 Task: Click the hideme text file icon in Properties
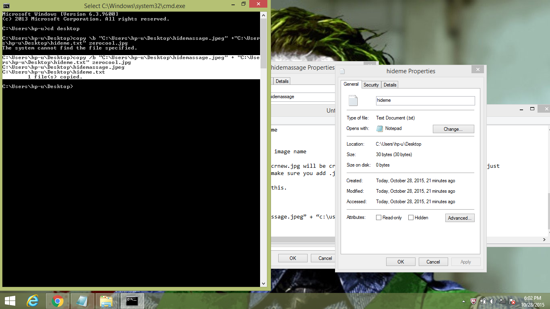[x=353, y=101]
